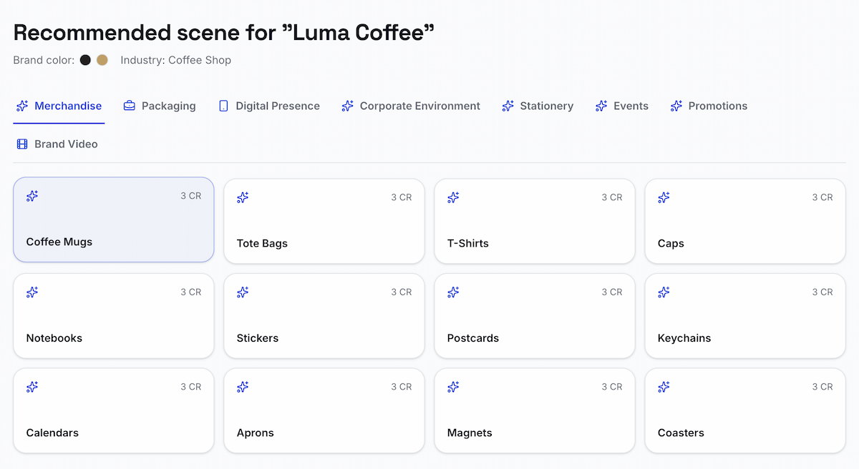This screenshot has width=859, height=469.
Task: Click the briefcase icon beside Packaging
Action: 130,106
